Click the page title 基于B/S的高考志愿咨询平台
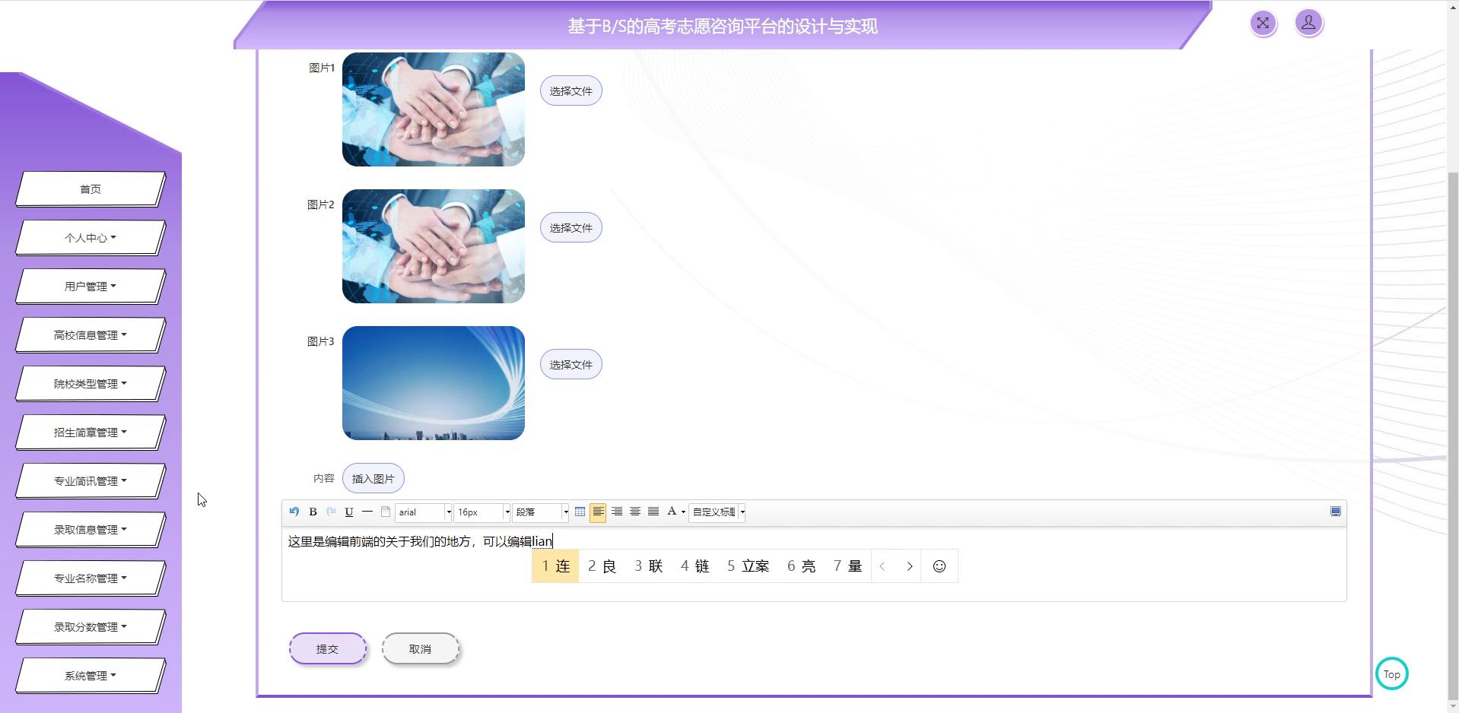The width and height of the screenshot is (1459, 713). click(723, 27)
